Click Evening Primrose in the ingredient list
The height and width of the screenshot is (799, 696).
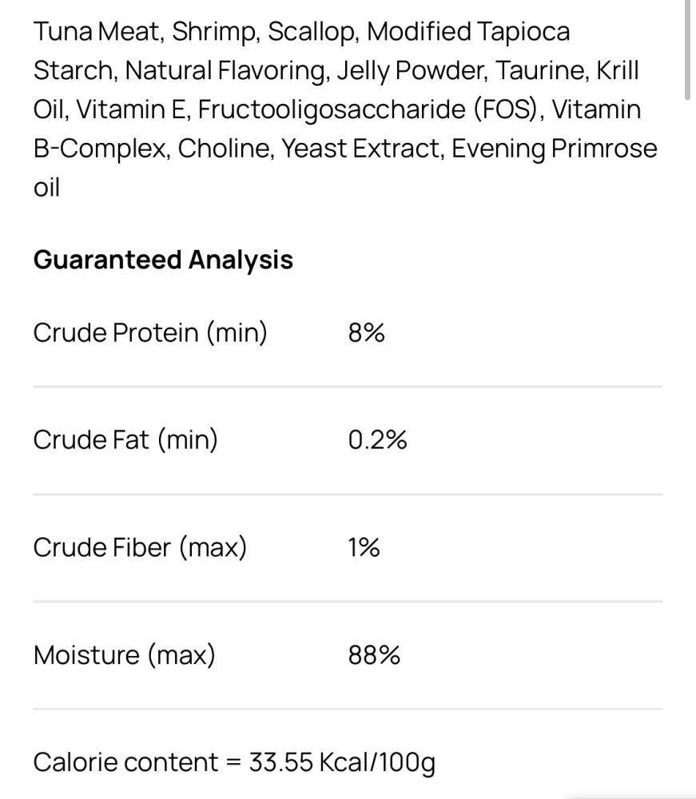click(x=555, y=149)
